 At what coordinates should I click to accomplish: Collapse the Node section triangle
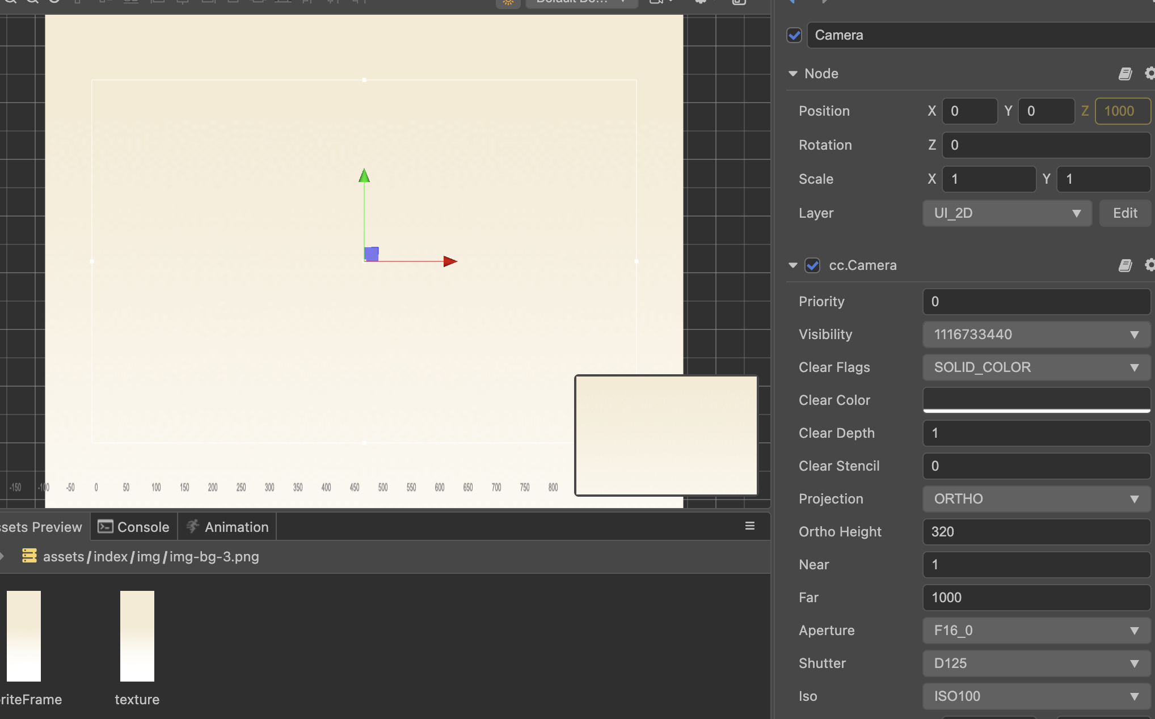coord(793,74)
